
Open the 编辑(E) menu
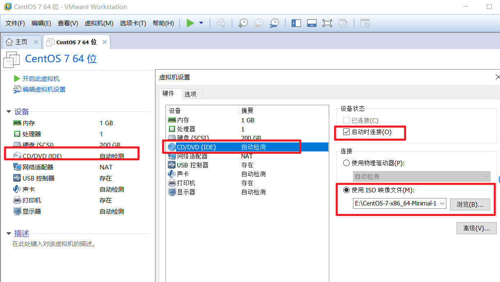pyautogui.click(x=41, y=23)
